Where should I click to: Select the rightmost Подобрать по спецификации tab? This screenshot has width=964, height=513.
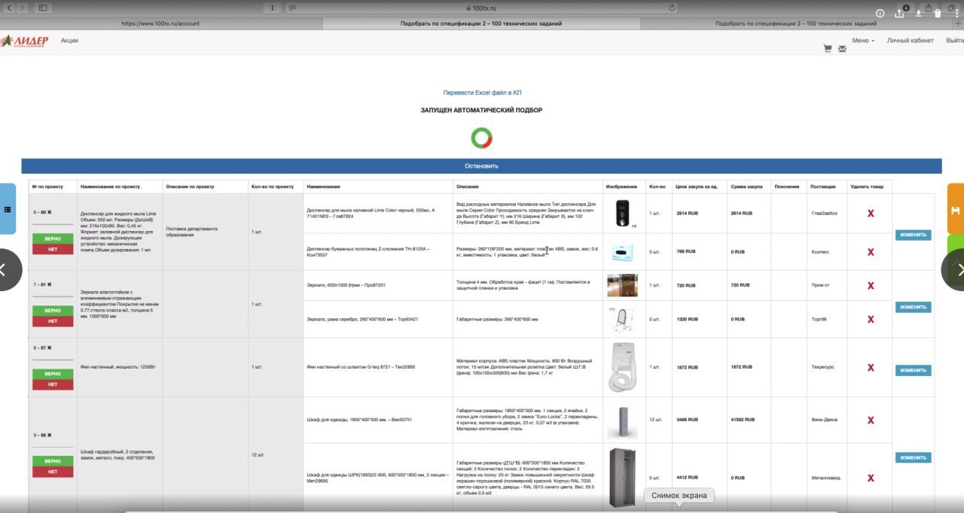[796, 23]
